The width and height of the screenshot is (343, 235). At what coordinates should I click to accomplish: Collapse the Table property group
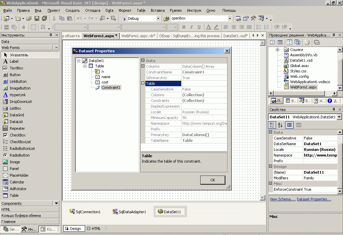[143, 83]
